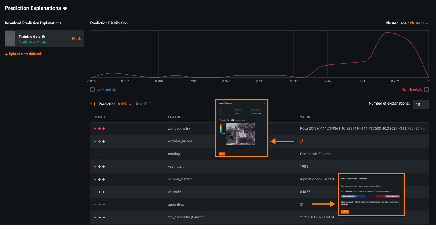The width and height of the screenshot is (436, 230).
Task: Enable the Low threshold checkbox
Action: click(x=93, y=89)
